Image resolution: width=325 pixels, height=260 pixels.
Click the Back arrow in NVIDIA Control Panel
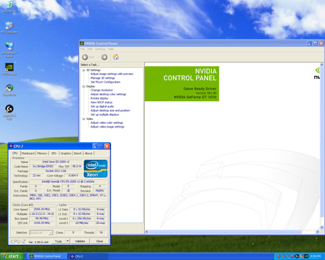point(85,57)
